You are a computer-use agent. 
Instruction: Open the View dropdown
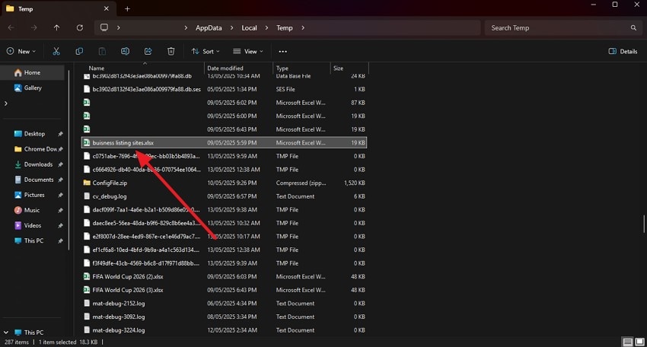pyautogui.click(x=248, y=51)
